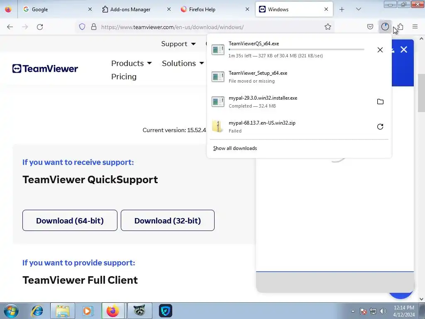Open Windows Media Player taskbar icon
The width and height of the screenshot is (425, 319).
pos(88,311)
